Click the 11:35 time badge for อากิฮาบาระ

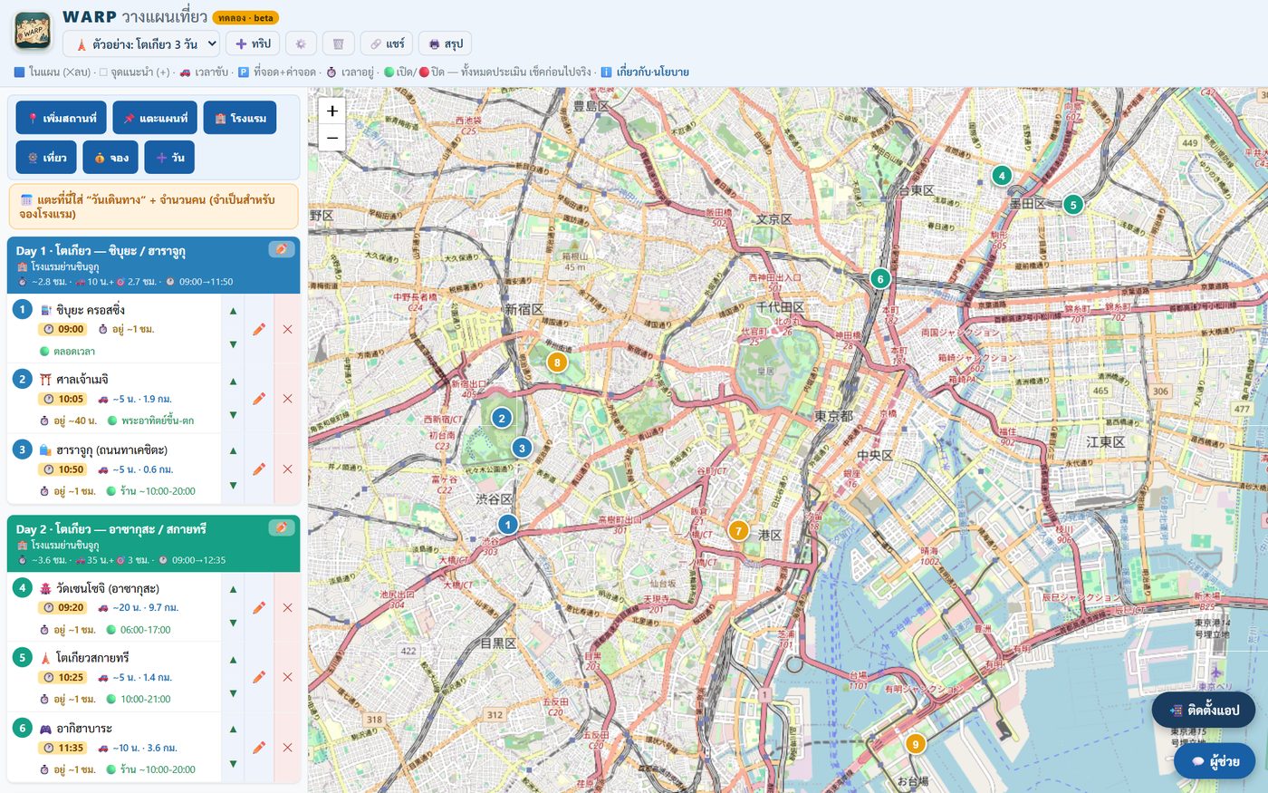coord(63,748)
